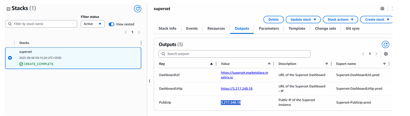This screenshot has width=410, height=116.
Task: Switch to the Git sync tab
Action: coord(353,29)
